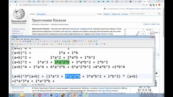Click the red X delete icon in AkelPad toolbar
The height and width of the screenshot is (97, 173).
pos(45,41)
